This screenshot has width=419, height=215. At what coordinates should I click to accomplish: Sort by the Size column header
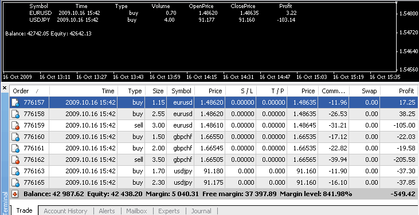[156, 91]
